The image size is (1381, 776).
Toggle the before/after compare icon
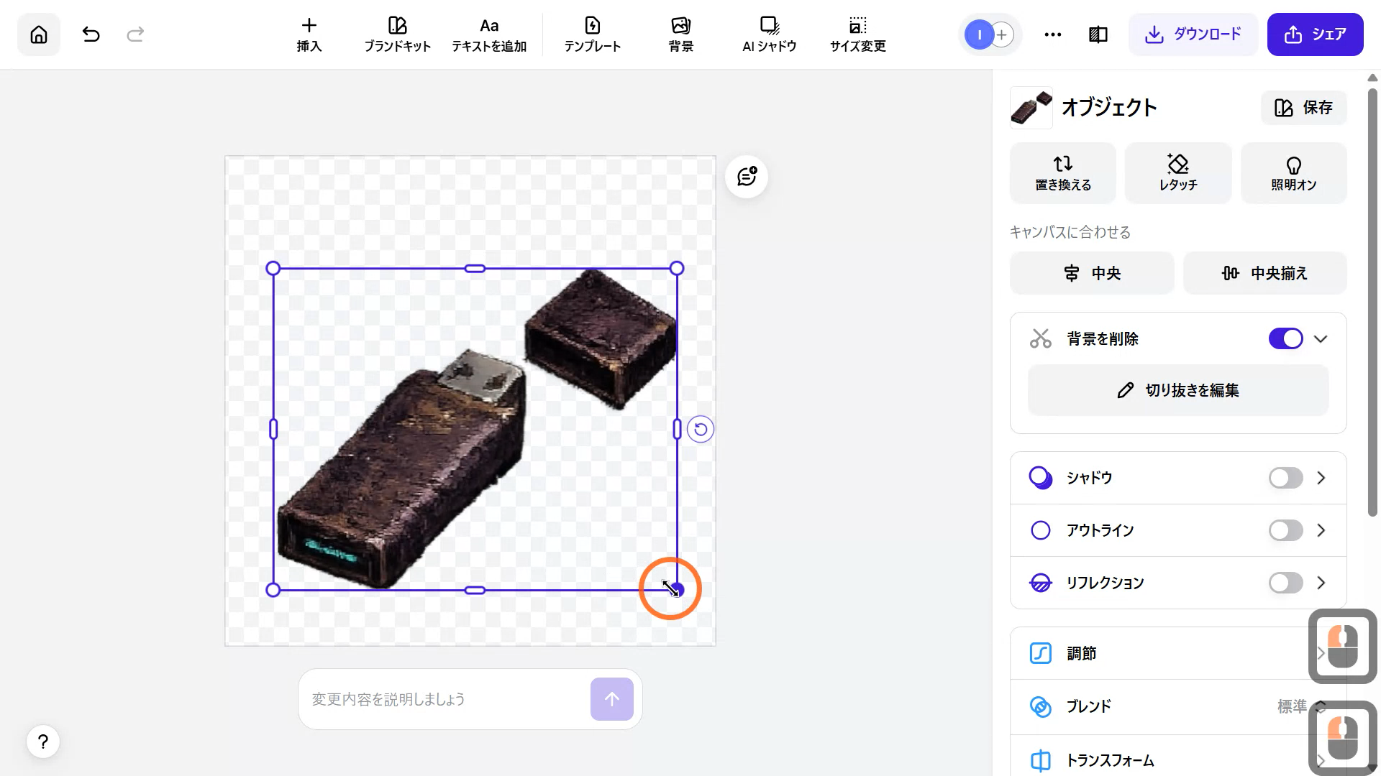coord(1098,34)
